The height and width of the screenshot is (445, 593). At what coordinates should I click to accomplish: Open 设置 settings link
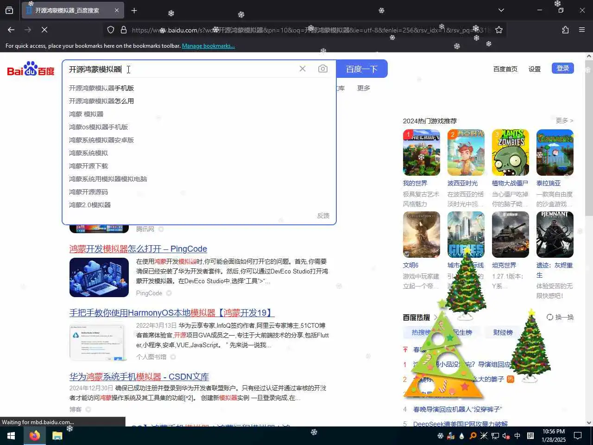tap(535, 69)
